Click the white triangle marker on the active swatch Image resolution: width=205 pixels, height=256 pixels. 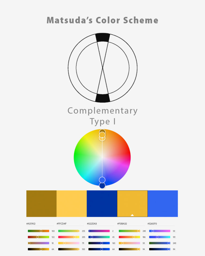132,215
